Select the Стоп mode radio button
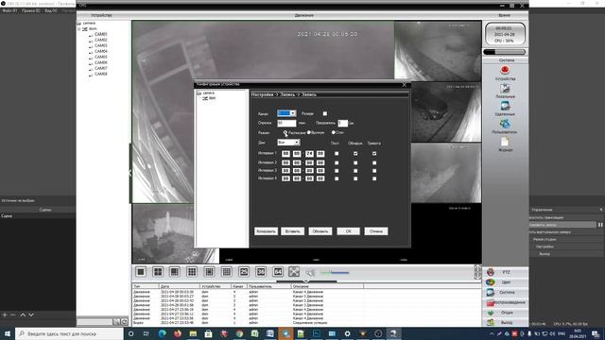 pyautogui.click(x=334, y=132)
